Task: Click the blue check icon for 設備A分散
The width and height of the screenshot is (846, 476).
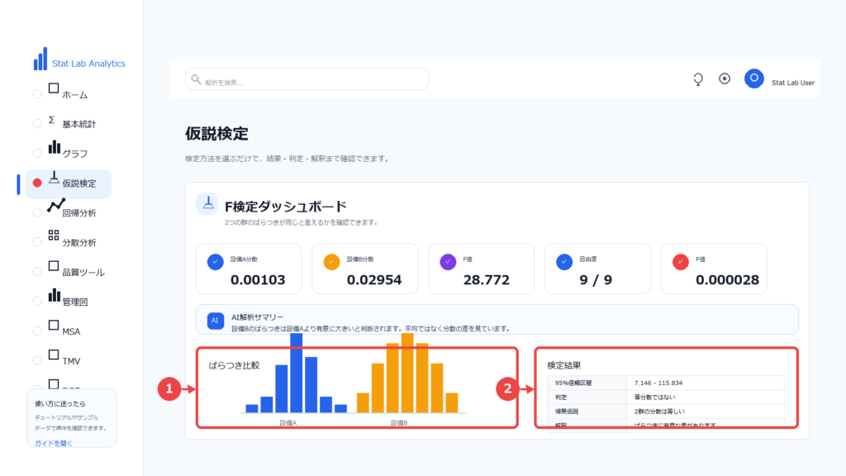Action: [216, 262]
